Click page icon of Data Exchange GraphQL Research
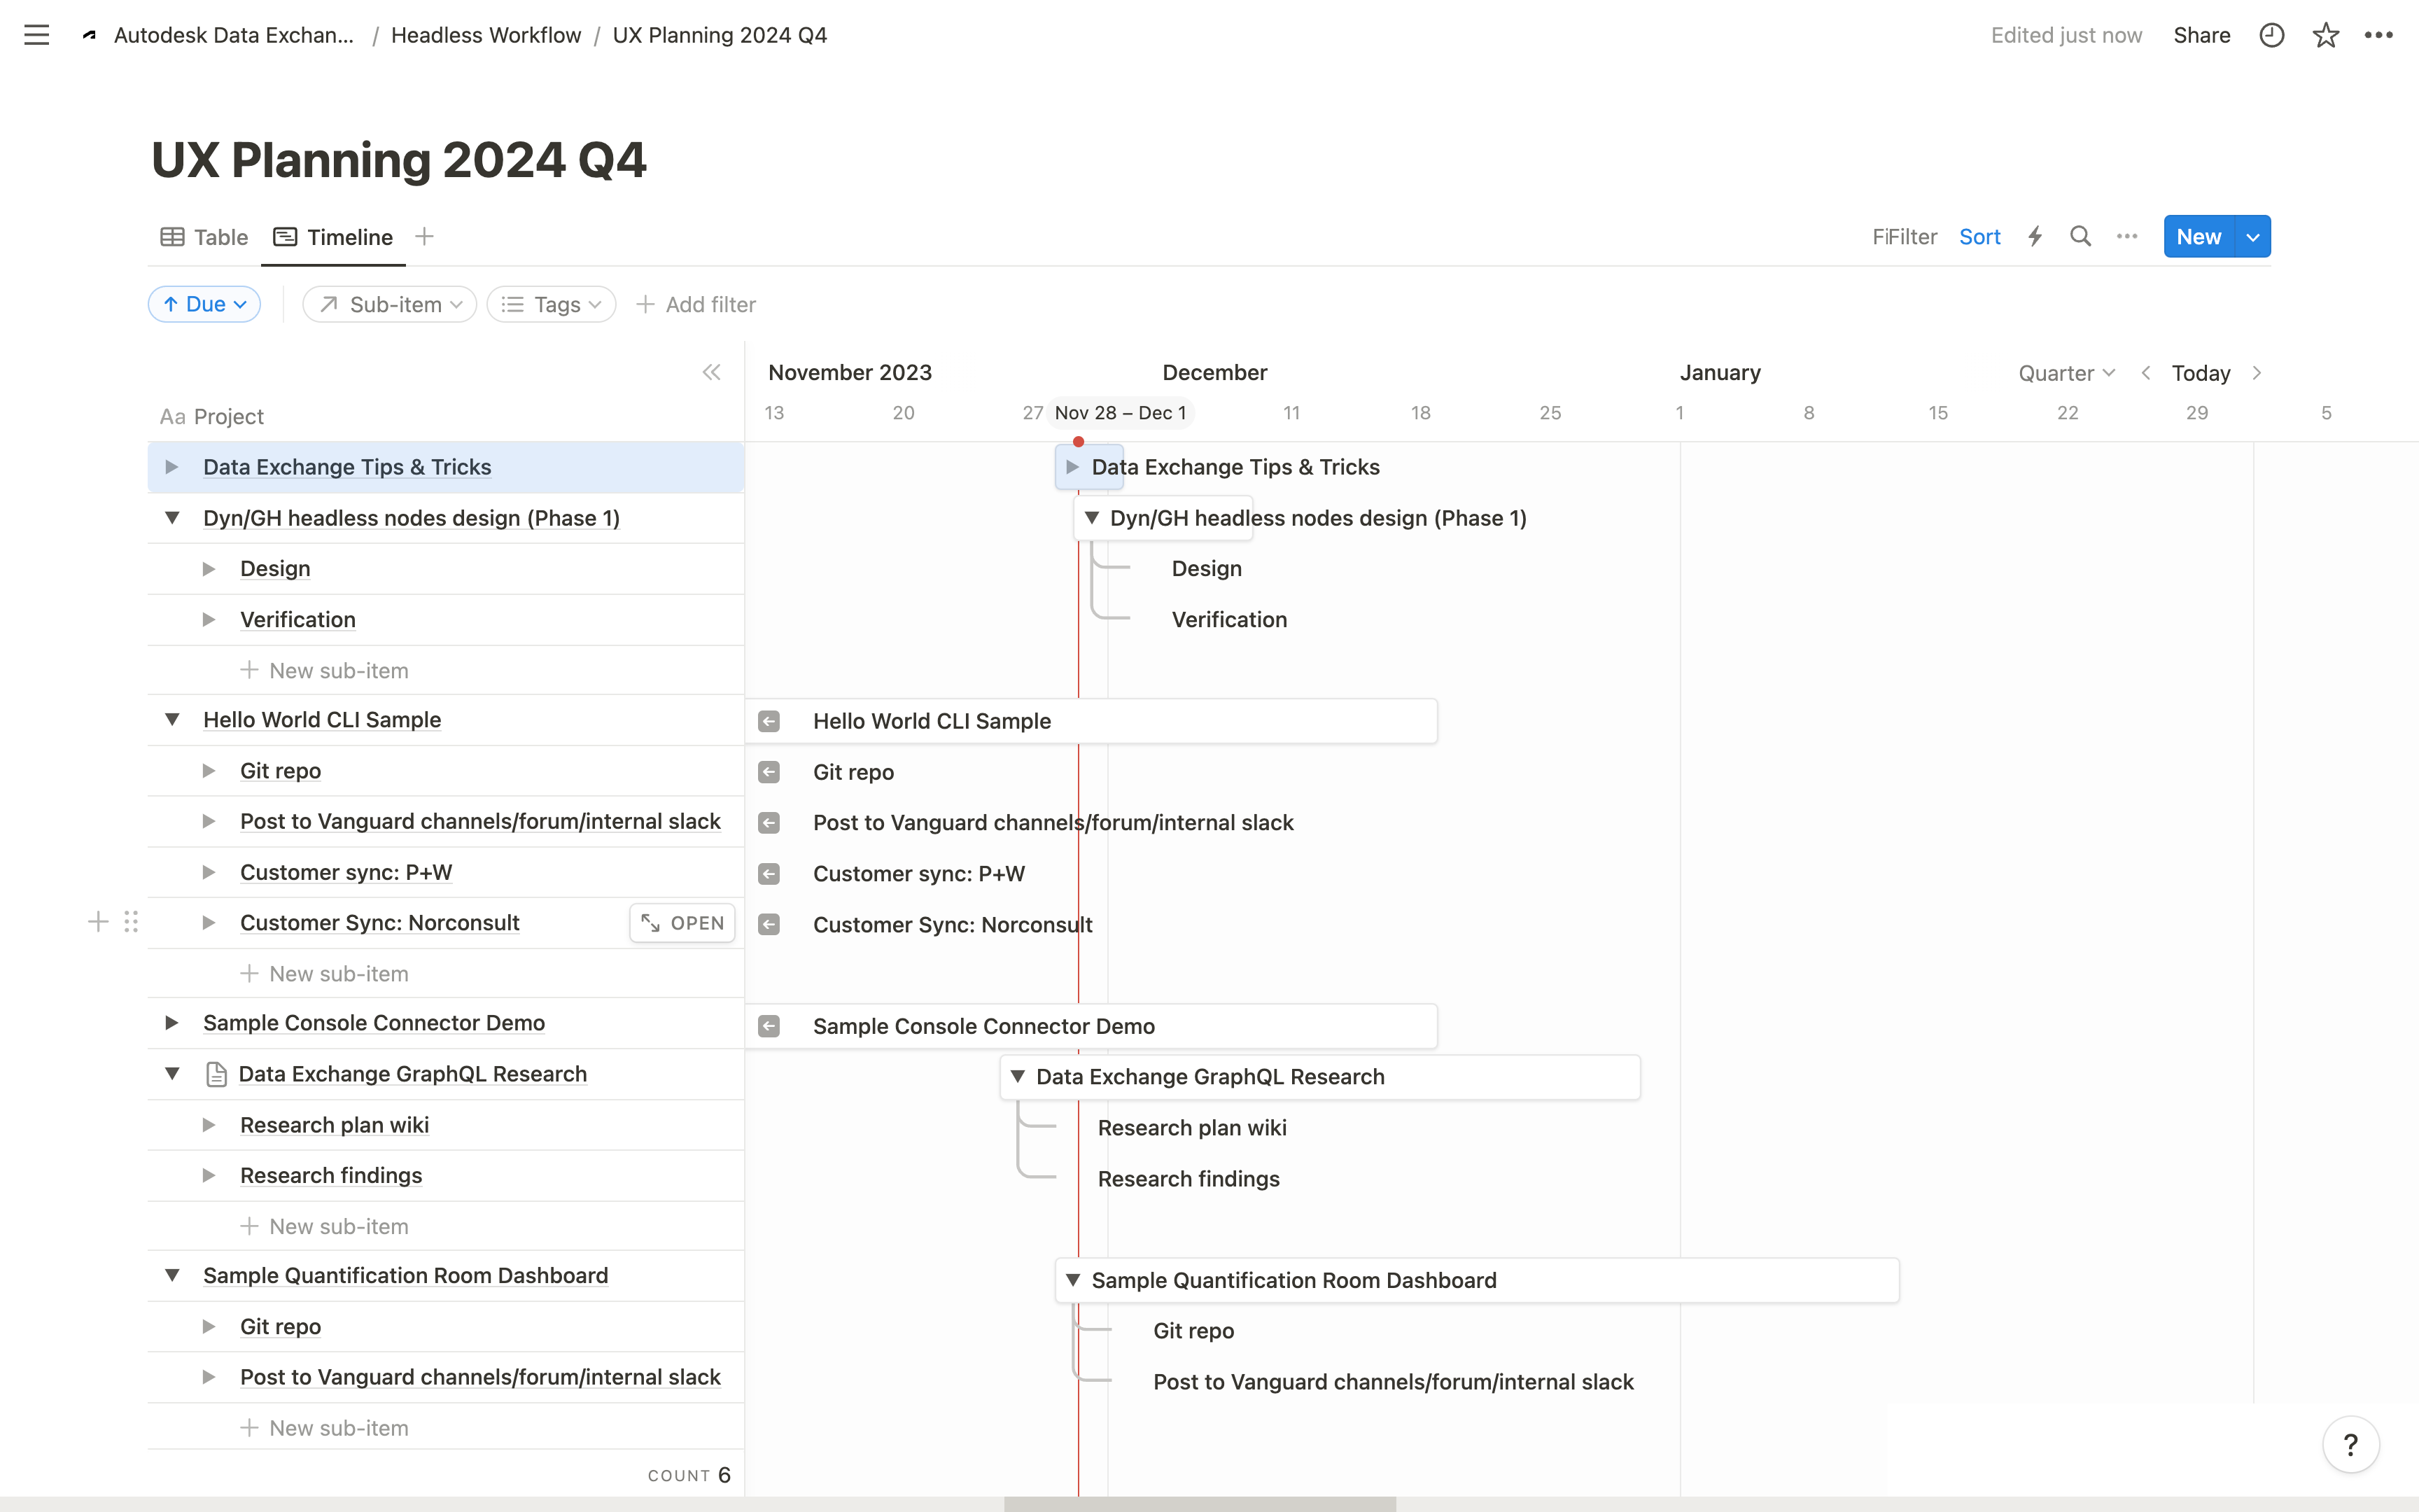This screenshot has height=1512, width=2419. point(216,1074)
